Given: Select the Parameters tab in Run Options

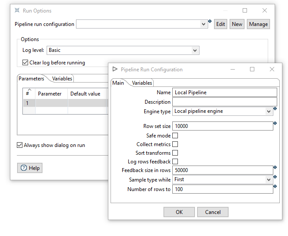Looking at the screenshot, I should tap(32, 79).
